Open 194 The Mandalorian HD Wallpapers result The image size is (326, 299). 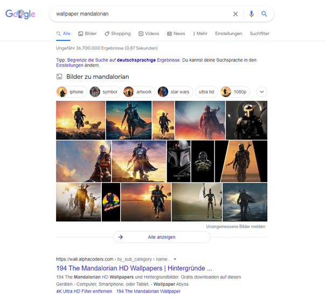pos(134,268)
